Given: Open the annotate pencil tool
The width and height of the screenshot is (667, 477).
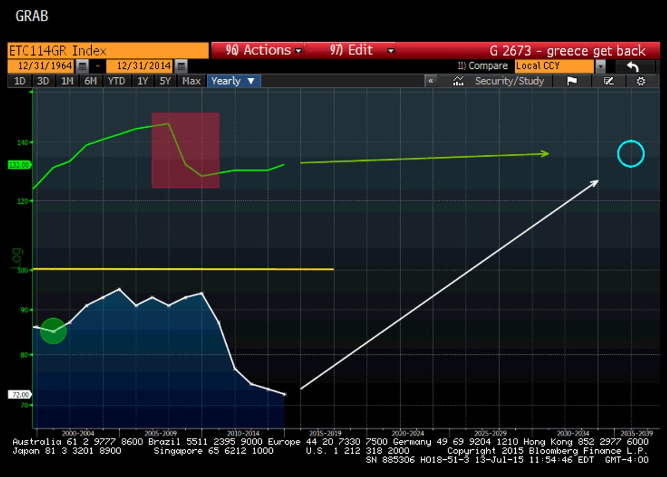Looking at the screenshot, I should pyautogui.click(x=608, y=81).
